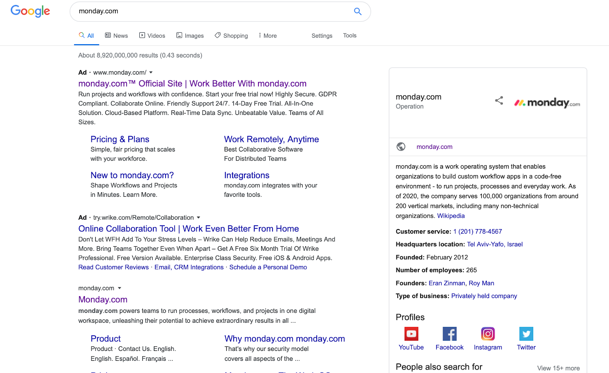Open Online Collaboration Tool Wrike ad headline
The image size is (609, 373).
(x=188, y=229)
